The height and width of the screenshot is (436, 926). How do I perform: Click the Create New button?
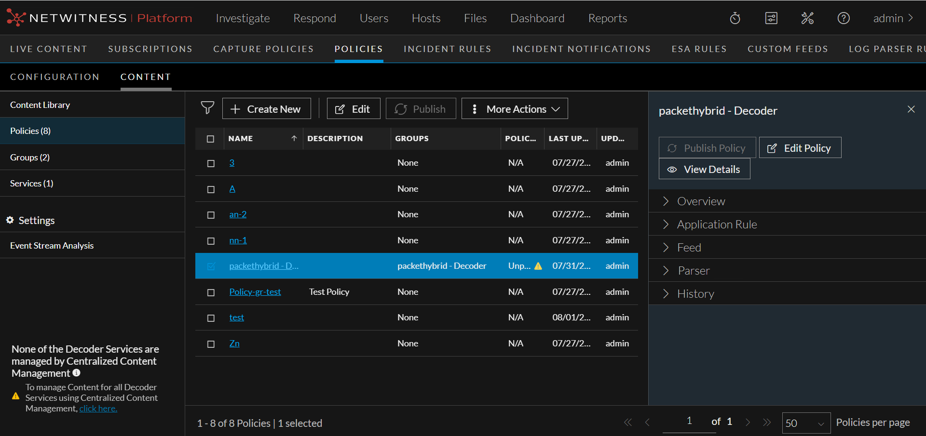click(x=266, y=109)
